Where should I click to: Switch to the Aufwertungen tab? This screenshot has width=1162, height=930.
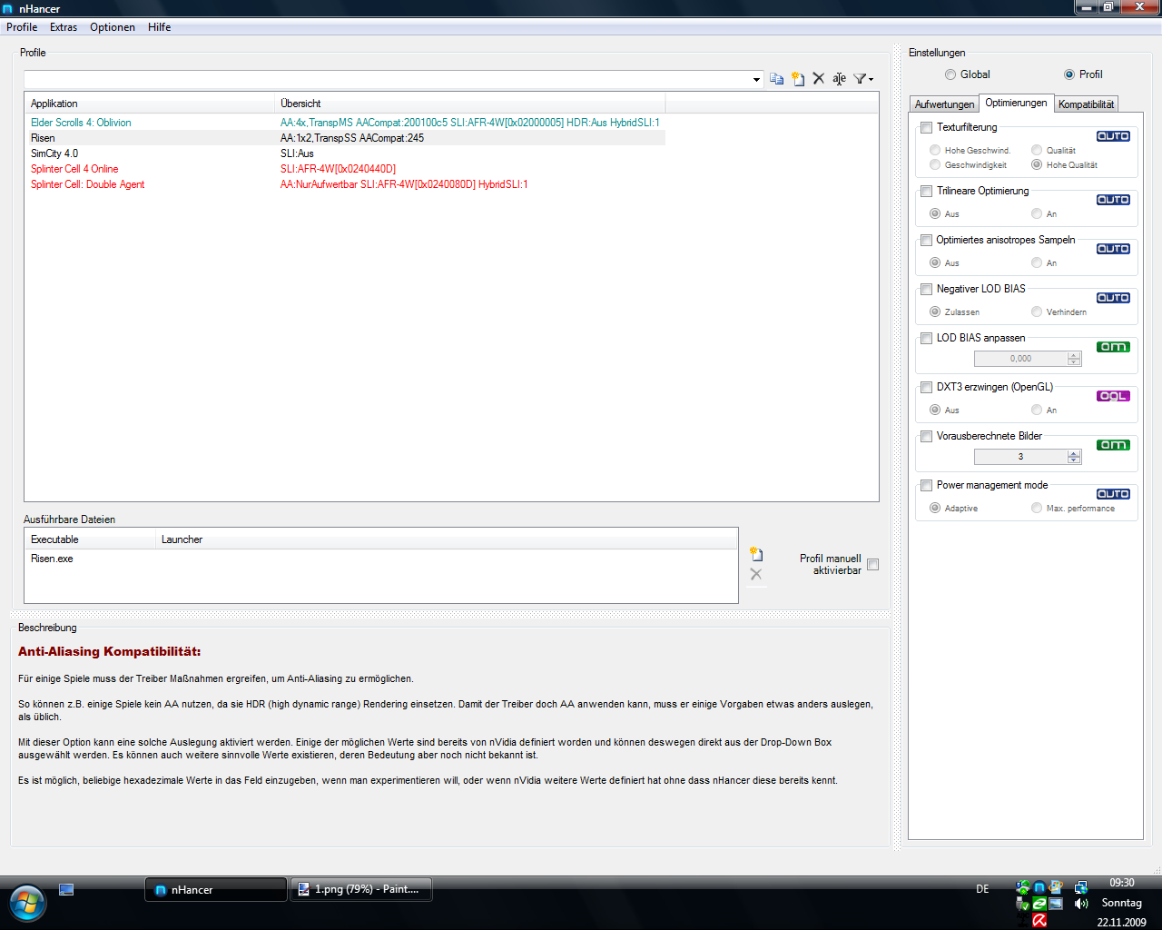click(944, 104)
